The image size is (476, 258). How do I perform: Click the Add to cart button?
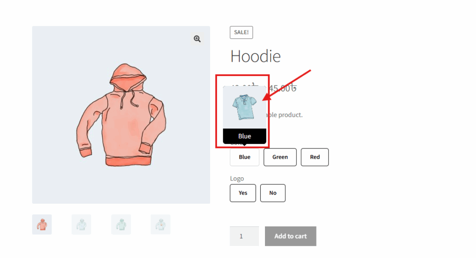click(291, 236)
